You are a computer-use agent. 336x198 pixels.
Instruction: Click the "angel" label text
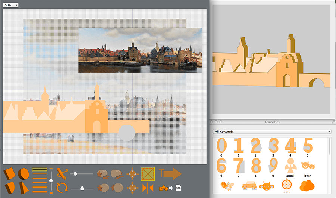(x=290, y=176)
